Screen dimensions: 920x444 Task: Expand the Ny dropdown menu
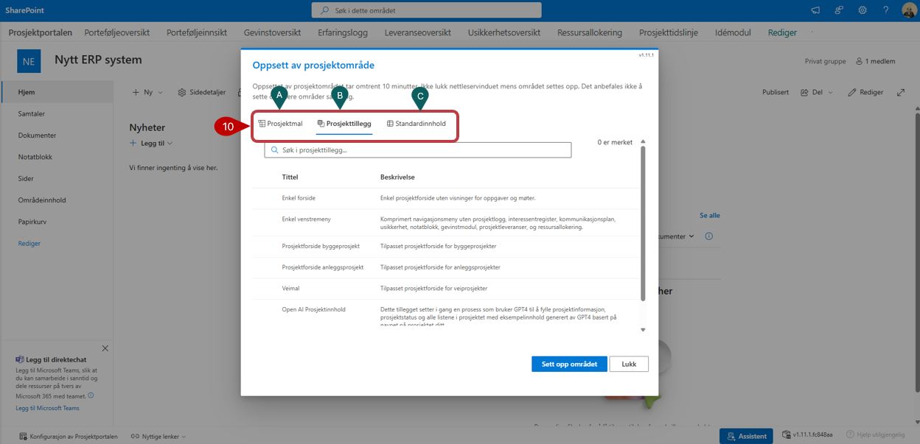147,93
